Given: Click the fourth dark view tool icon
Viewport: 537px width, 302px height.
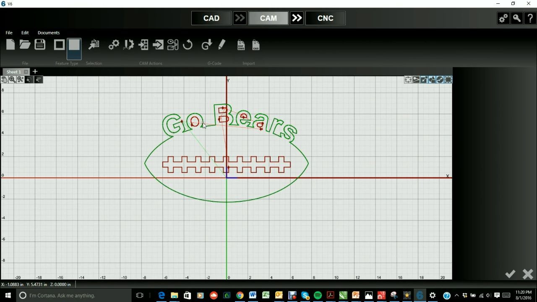Looking at the screenshot, I should tap(29, 80).
